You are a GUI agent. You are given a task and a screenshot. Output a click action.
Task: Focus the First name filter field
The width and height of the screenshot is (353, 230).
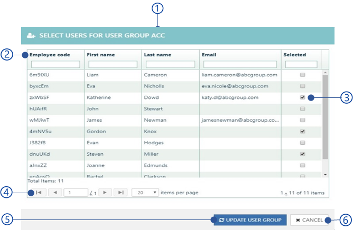point(113,64)
